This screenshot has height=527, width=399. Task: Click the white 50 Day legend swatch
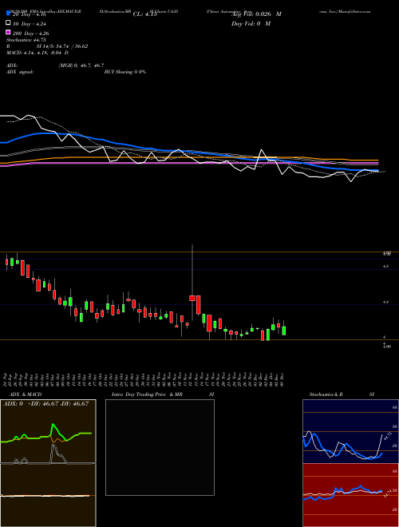point(8,23)
